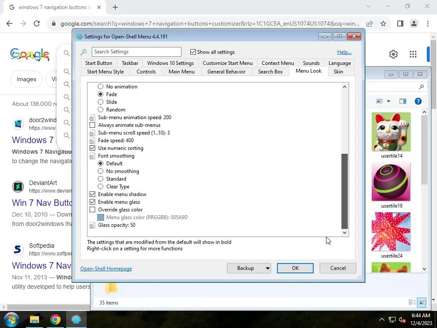This screenshot has height=328, width=437.
Task: Click the Open-Shell title bar shell icon
Action: [x=79, y=37]
